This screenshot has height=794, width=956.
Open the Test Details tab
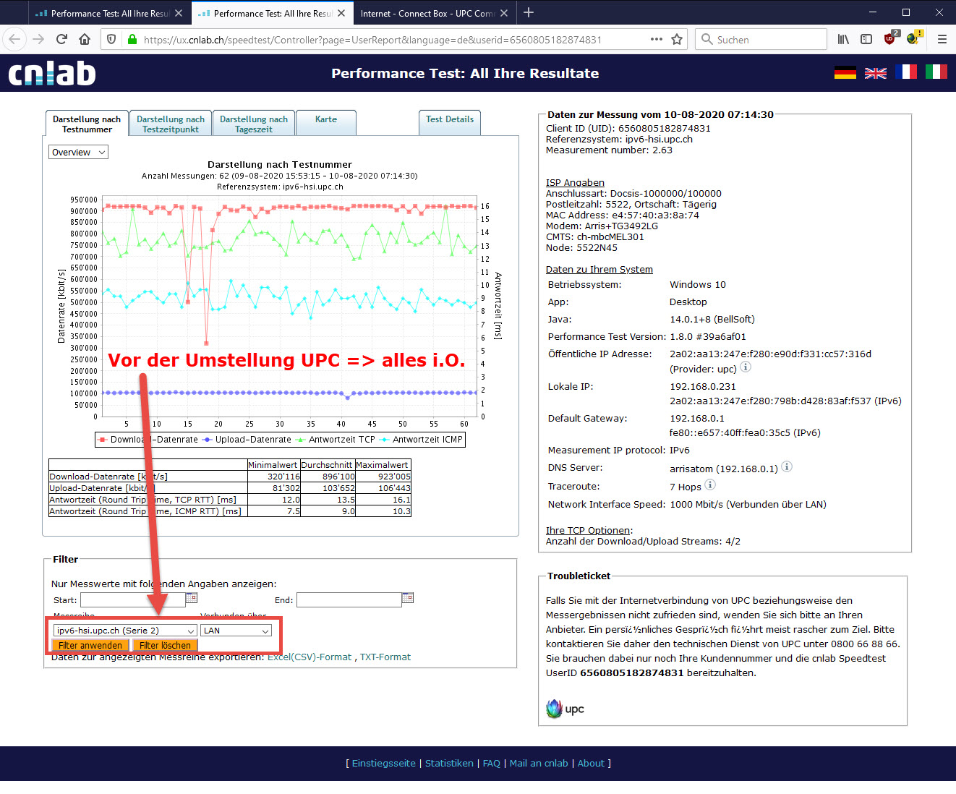tap(449, 120)
